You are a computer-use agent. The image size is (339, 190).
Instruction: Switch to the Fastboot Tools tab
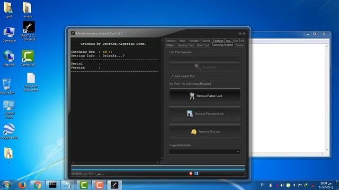coord(221,41)
